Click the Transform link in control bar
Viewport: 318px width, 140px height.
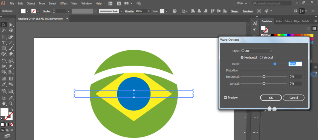click(x=248, y=11)
